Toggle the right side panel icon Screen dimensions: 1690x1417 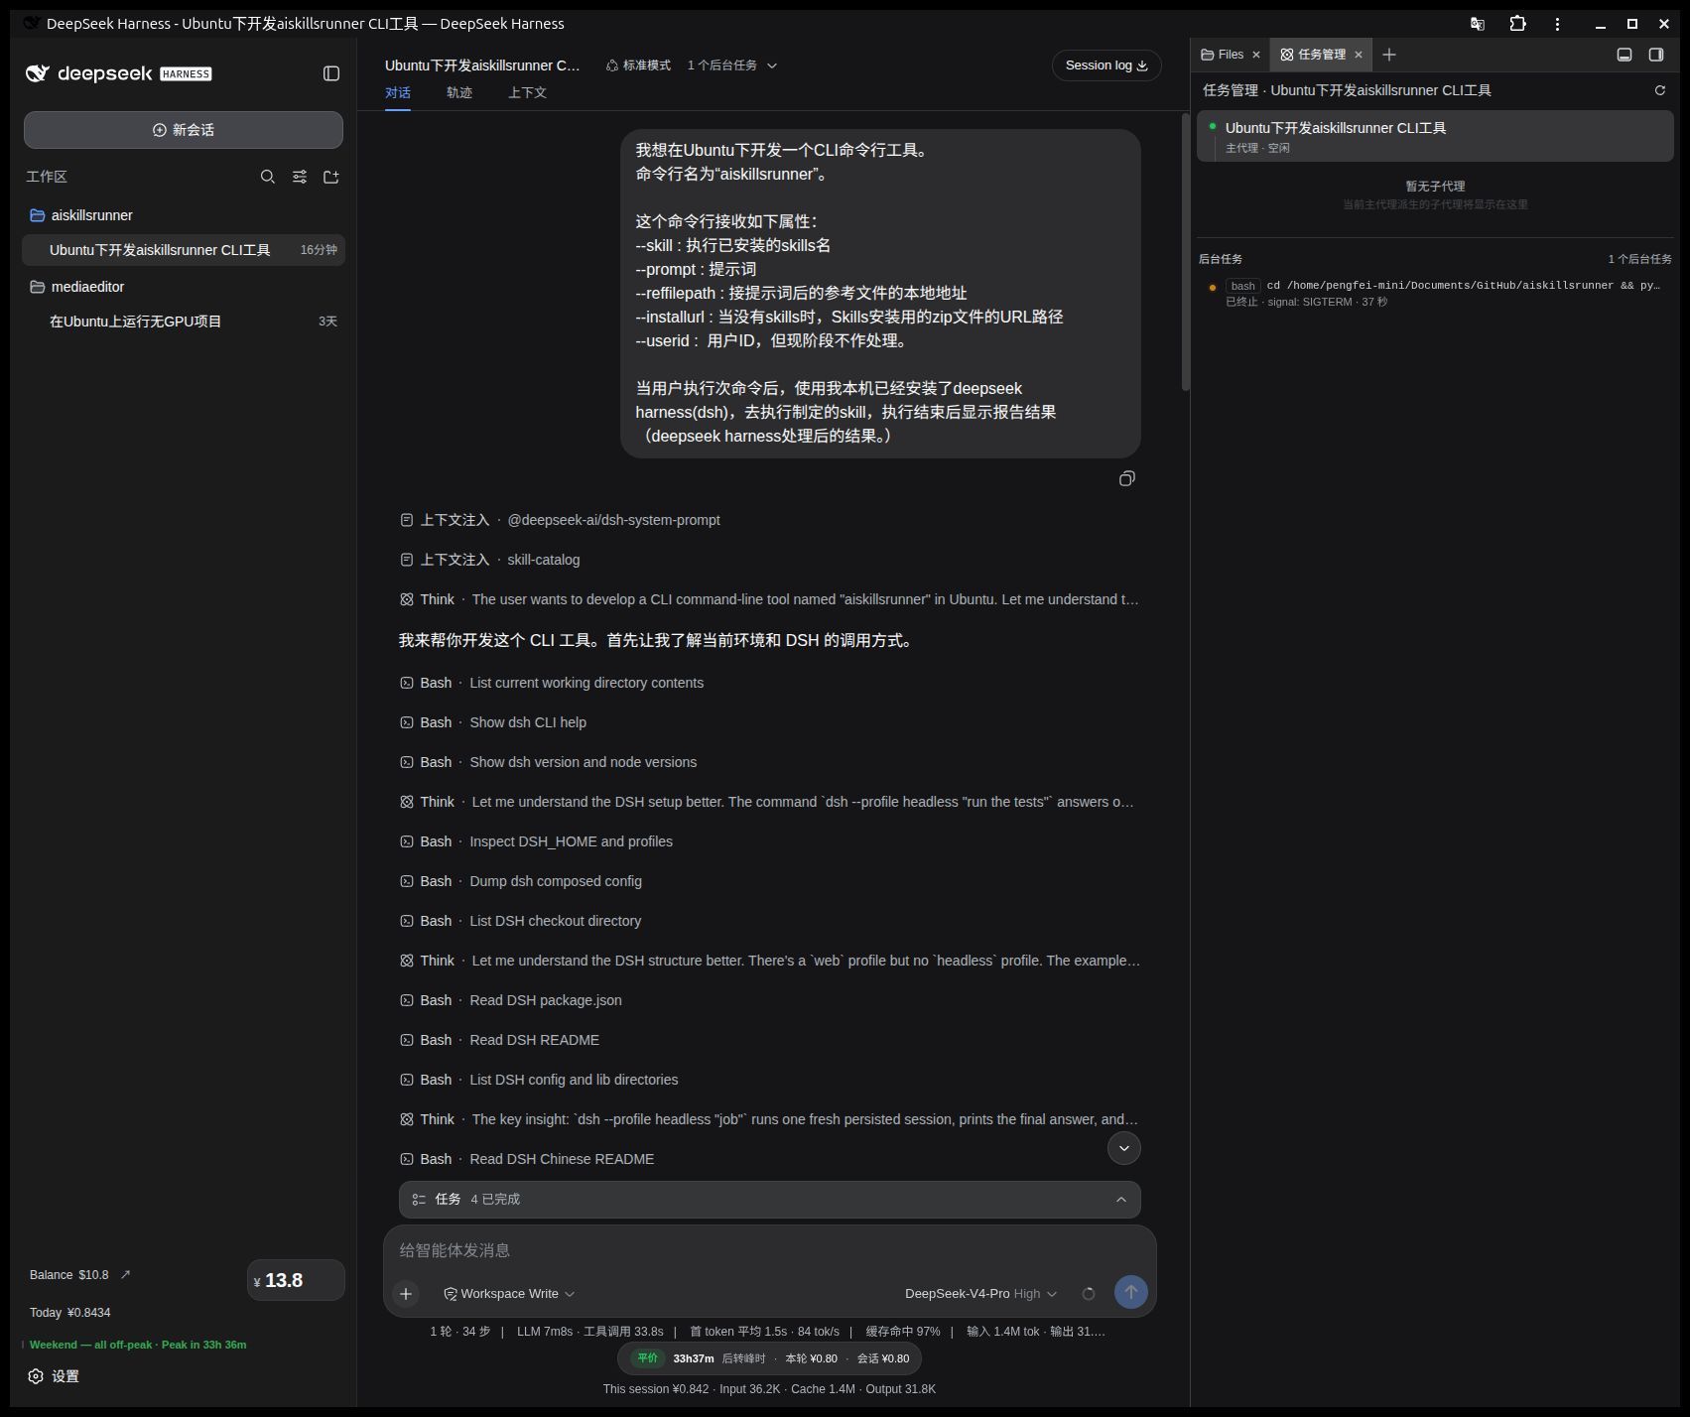1656,55
